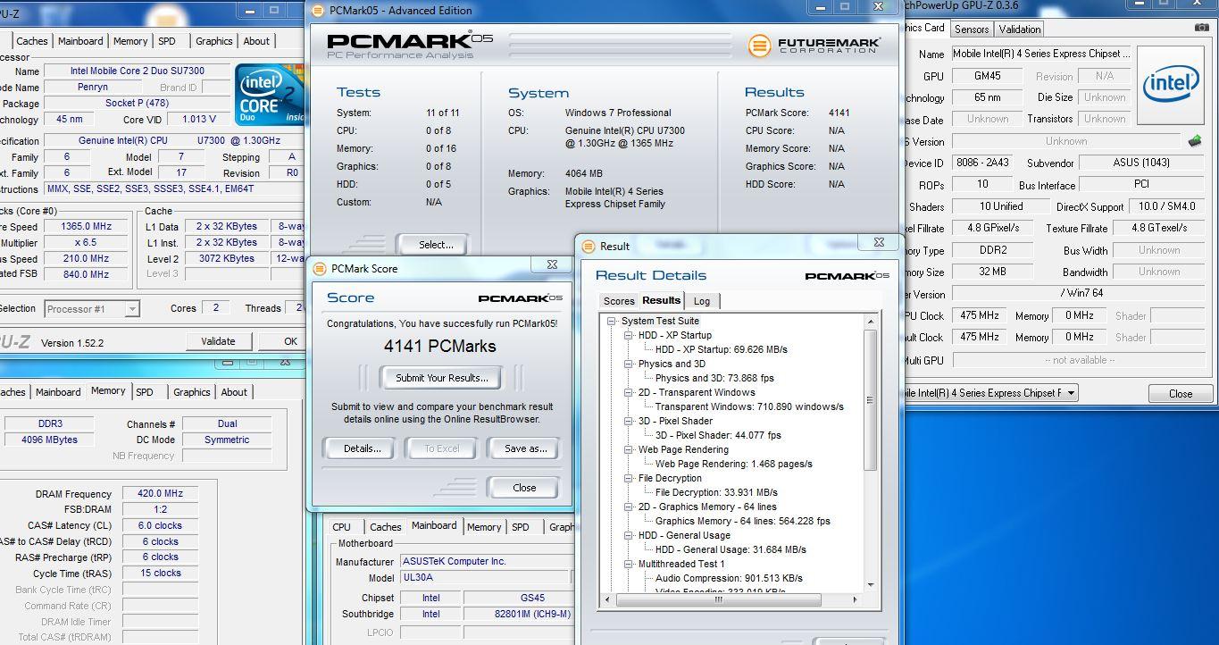
Task: Click the '4141 PCMarks' score text
Action: pyautogui.click(x=439, y=347)
